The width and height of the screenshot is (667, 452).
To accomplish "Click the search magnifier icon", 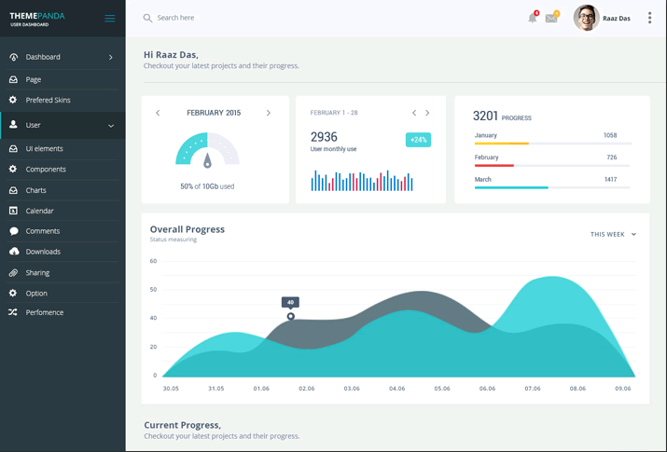I will 147,18.
